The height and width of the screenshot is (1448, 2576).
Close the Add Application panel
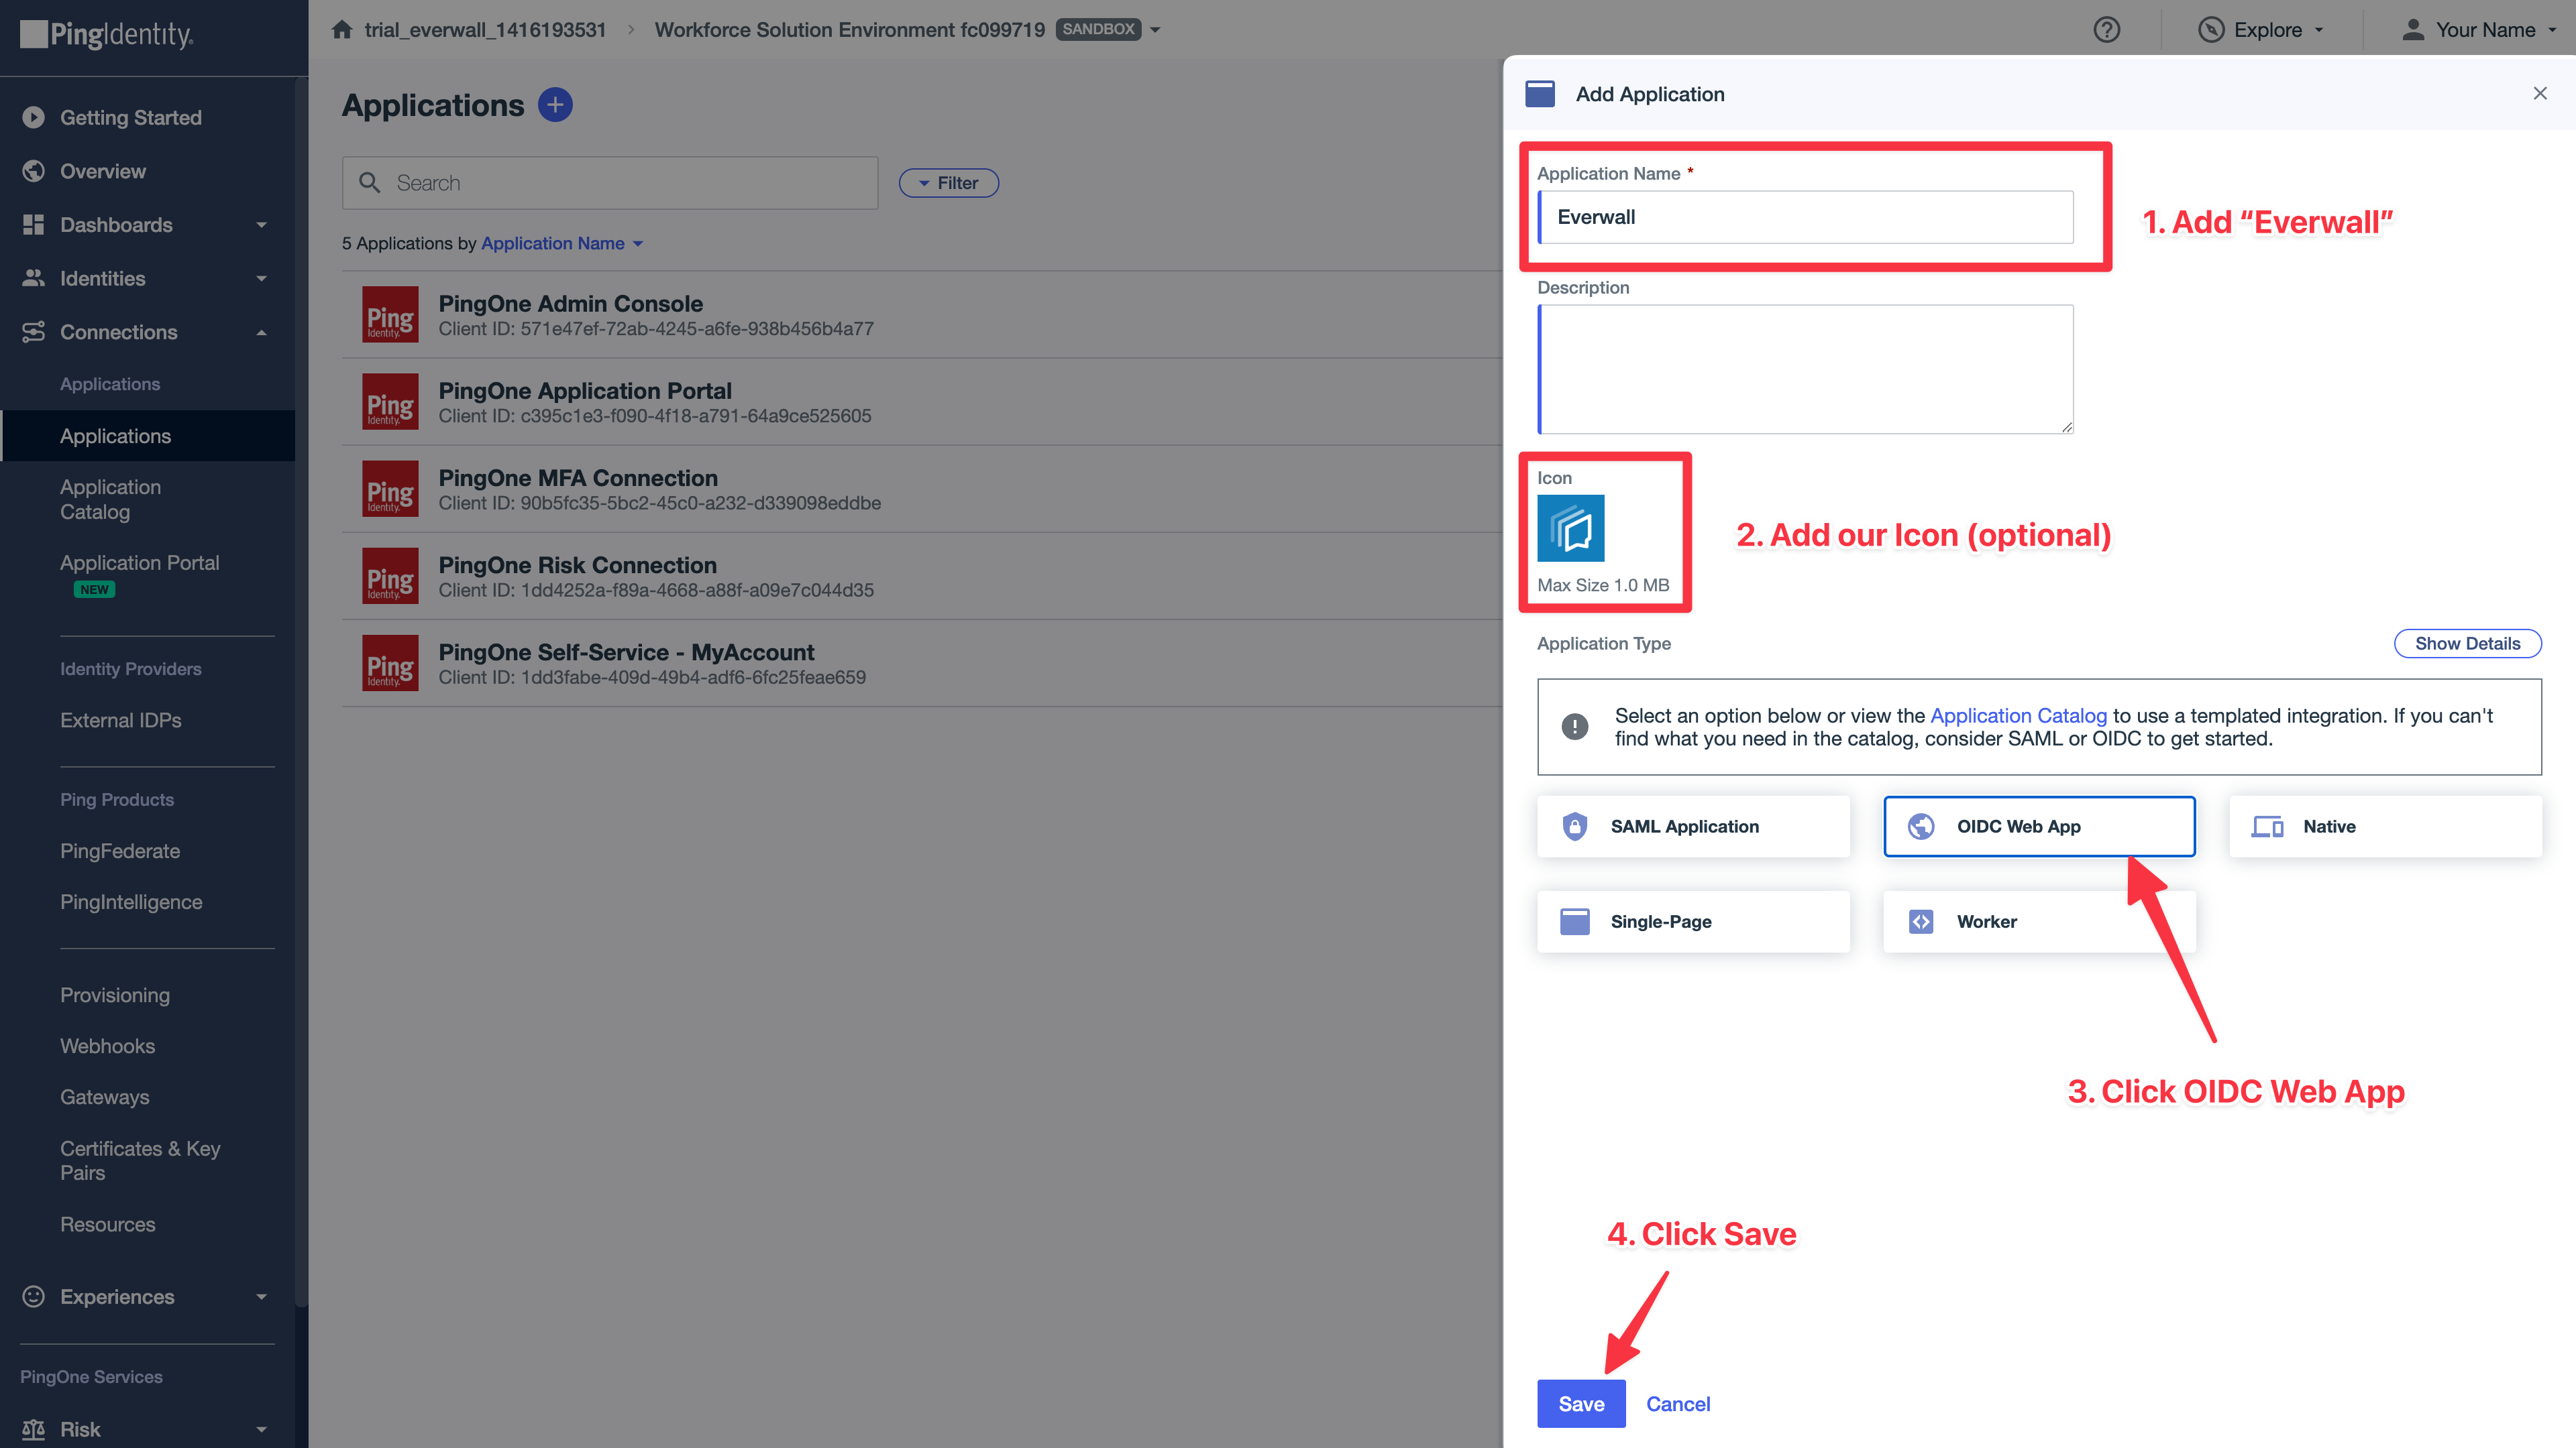(x=2540, y=93)
